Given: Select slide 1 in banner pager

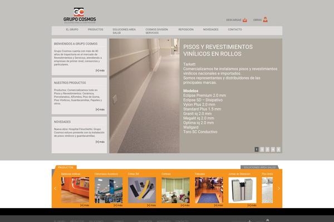Looking at the screenshot, I should click(257, 149).
